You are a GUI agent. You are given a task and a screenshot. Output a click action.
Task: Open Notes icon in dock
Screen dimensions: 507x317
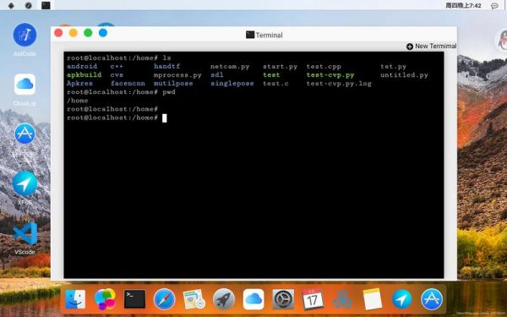(x=372, y=299)
